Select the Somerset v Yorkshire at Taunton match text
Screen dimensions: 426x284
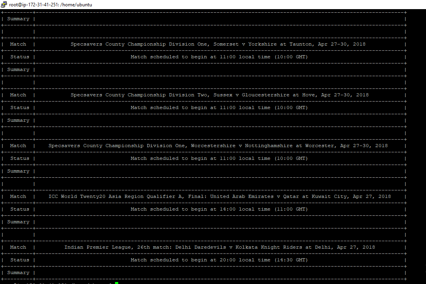click(x=218, y=44)
